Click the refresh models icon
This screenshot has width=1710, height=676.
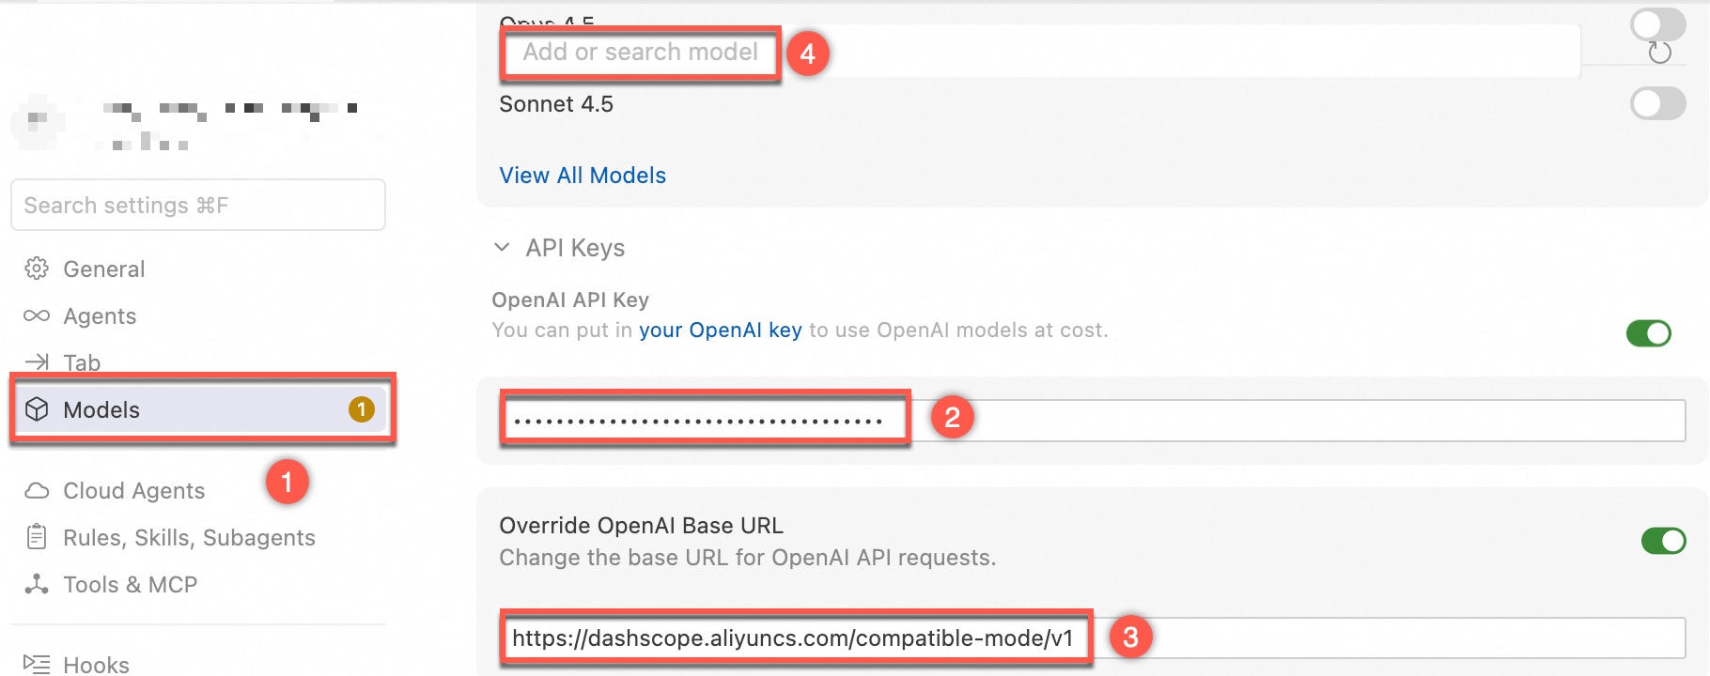pos(1660,54)
